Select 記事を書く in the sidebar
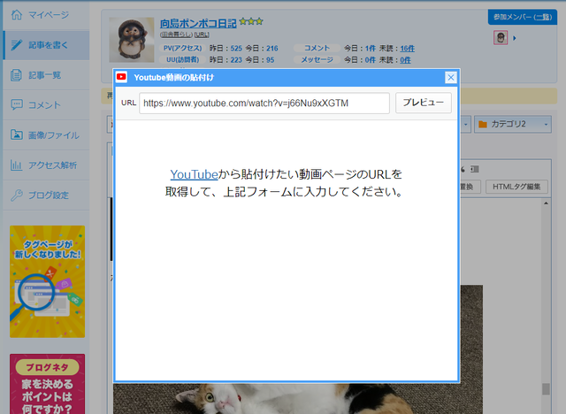 (46, 45)
